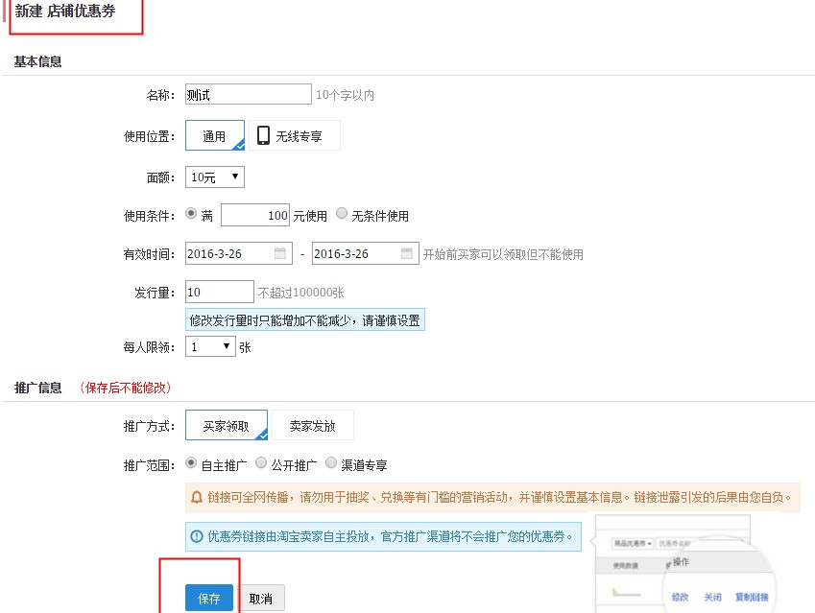Select the 无条件使用 radio button
Screen dimensions: 815x613
342,213
